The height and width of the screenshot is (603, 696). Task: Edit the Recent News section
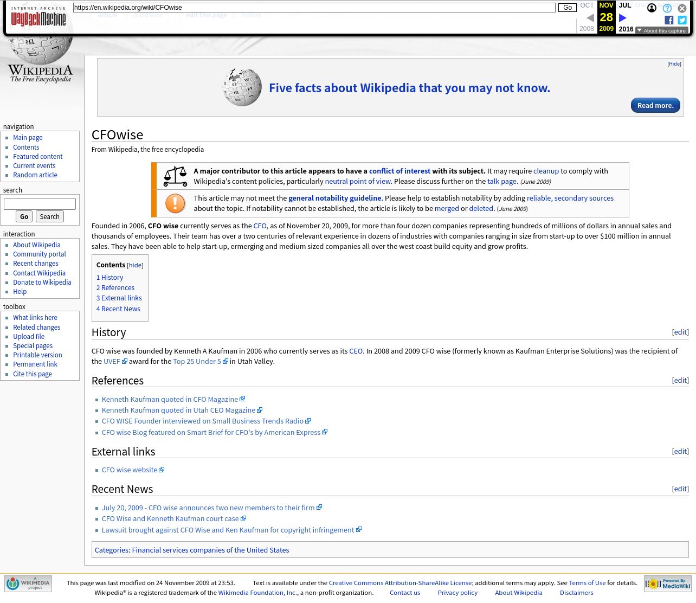(x=680, y=489)
